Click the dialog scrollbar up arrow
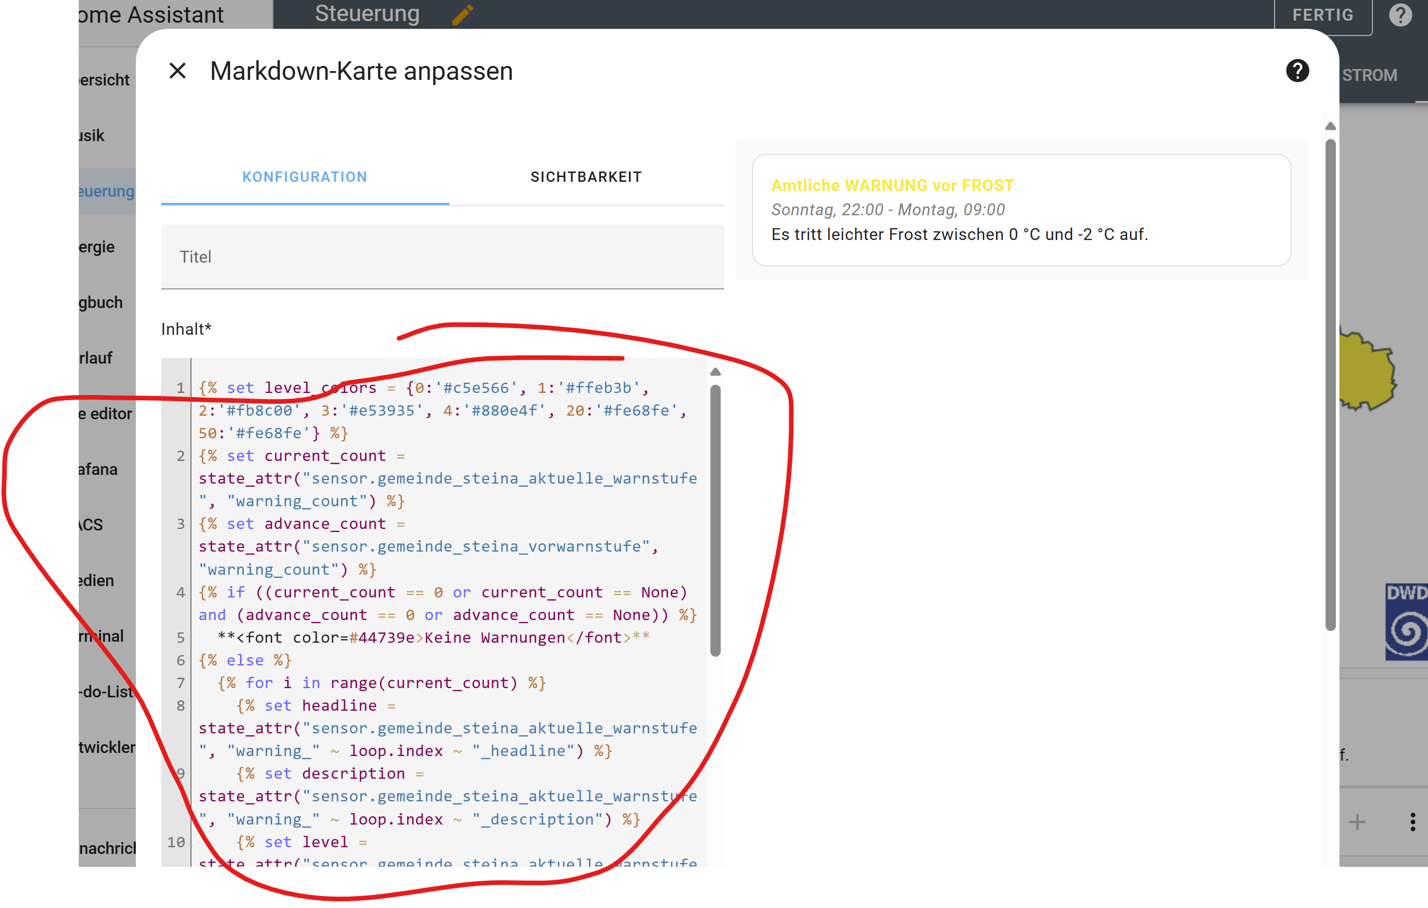This screenshot has height=908, width=1428. (x=1330, y=126)
